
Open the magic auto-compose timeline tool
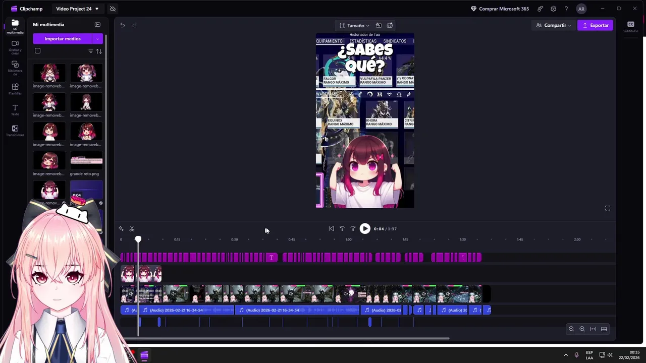point(121,229)
